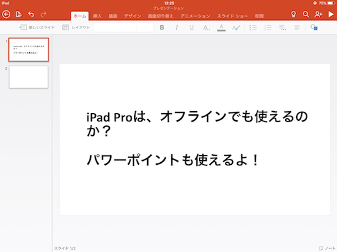Switch to the 画面切り替え tab
Screen dimensions: 337x252
pyautogui.click(x=161, y=16)
